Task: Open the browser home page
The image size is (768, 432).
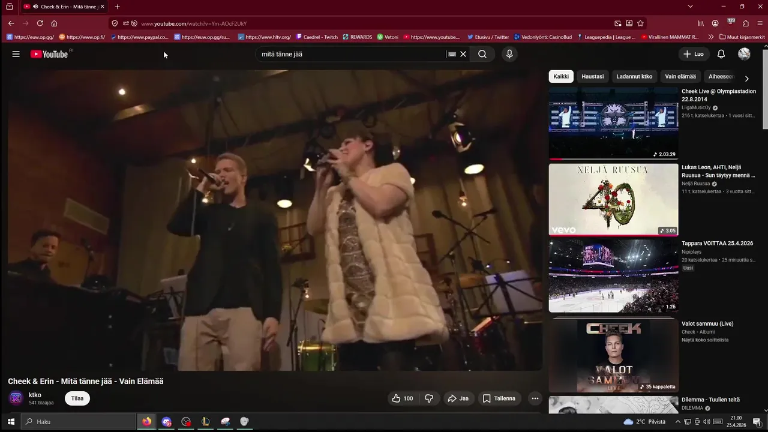Action: pos(54,23)
